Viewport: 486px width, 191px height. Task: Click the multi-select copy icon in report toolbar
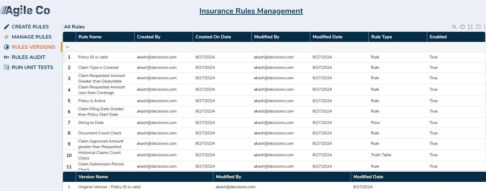[478, 27]
